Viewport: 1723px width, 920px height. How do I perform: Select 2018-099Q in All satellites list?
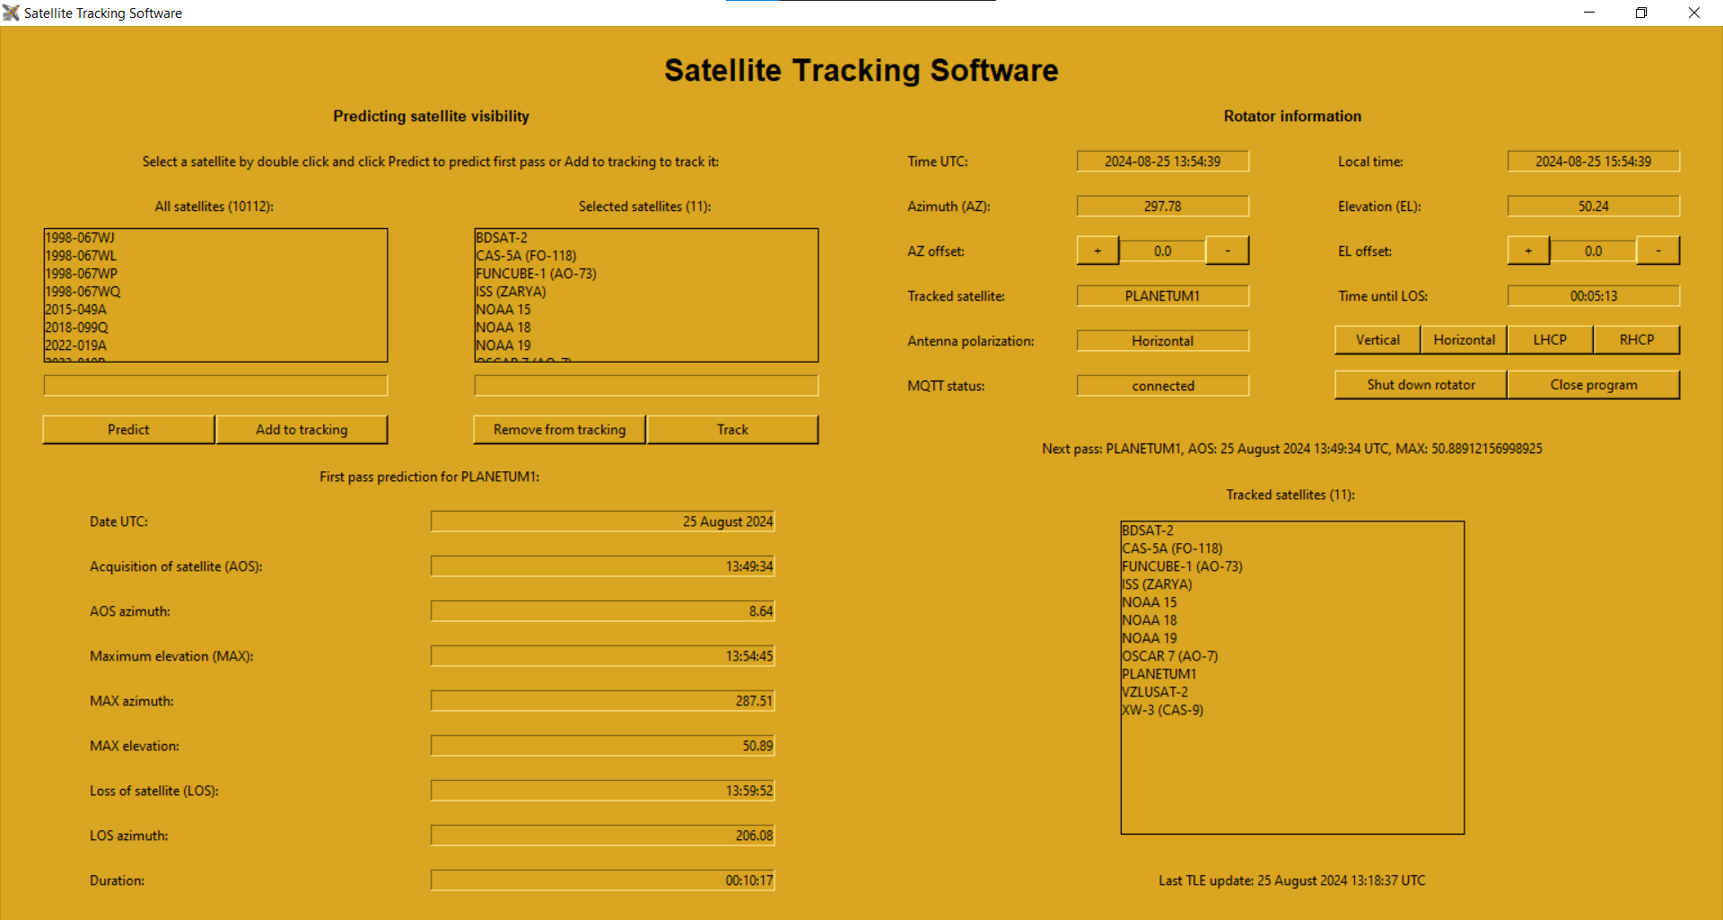click(x=215, y=328)
